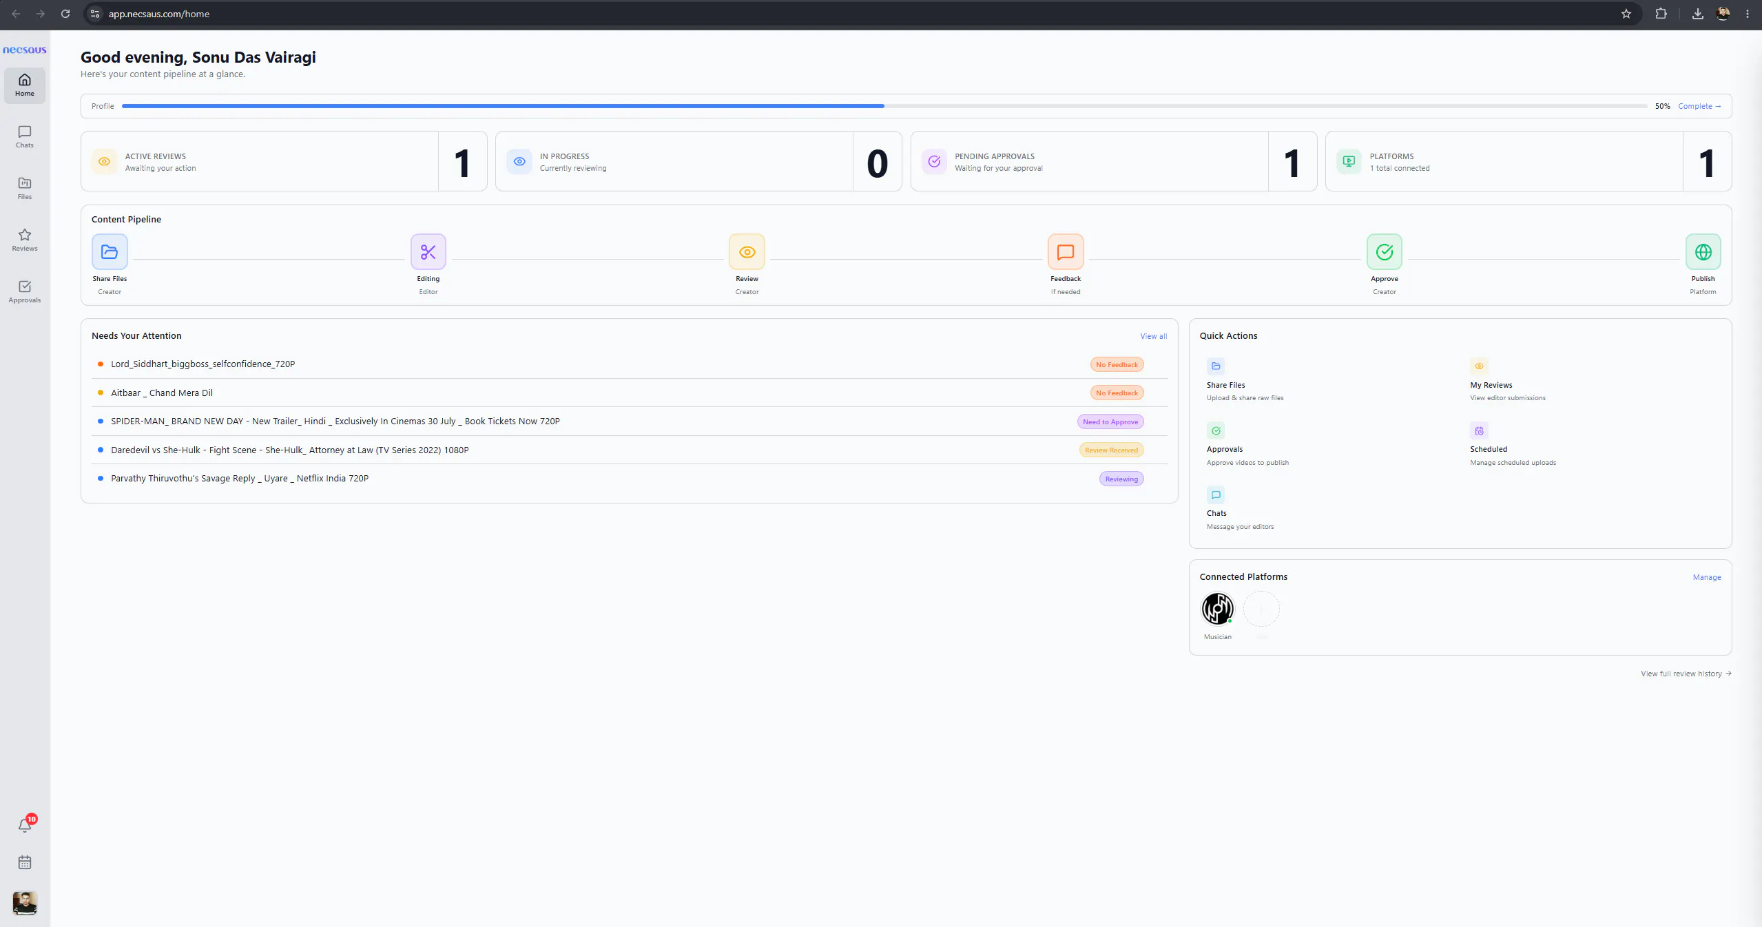Open the Active Reviews stat card

[284, 161]
